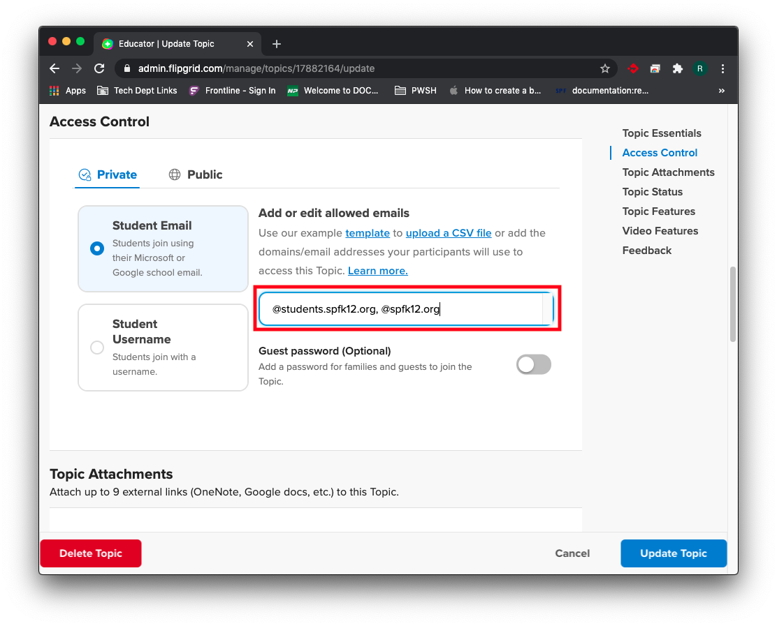Click the browser back arrow
The width and height of the screenshot is (777, 626).
[55, 68]
